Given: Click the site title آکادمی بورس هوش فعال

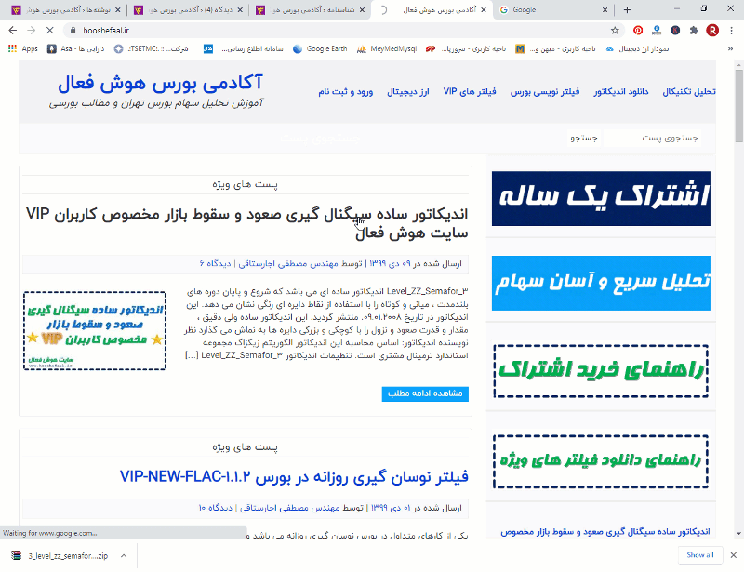Looking at the screenshot, I should 160,84.
